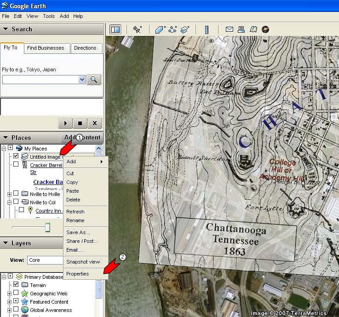Select the Ruler measuring tool
The image size is (339, 317).
coord(207,29)
